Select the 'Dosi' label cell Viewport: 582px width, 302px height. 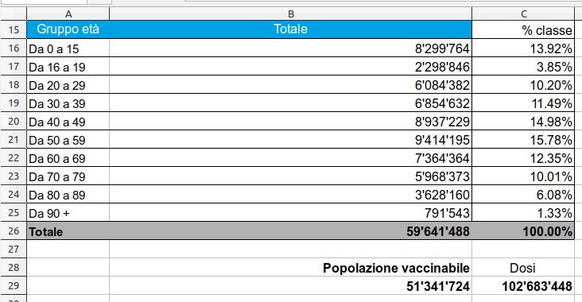523,268
